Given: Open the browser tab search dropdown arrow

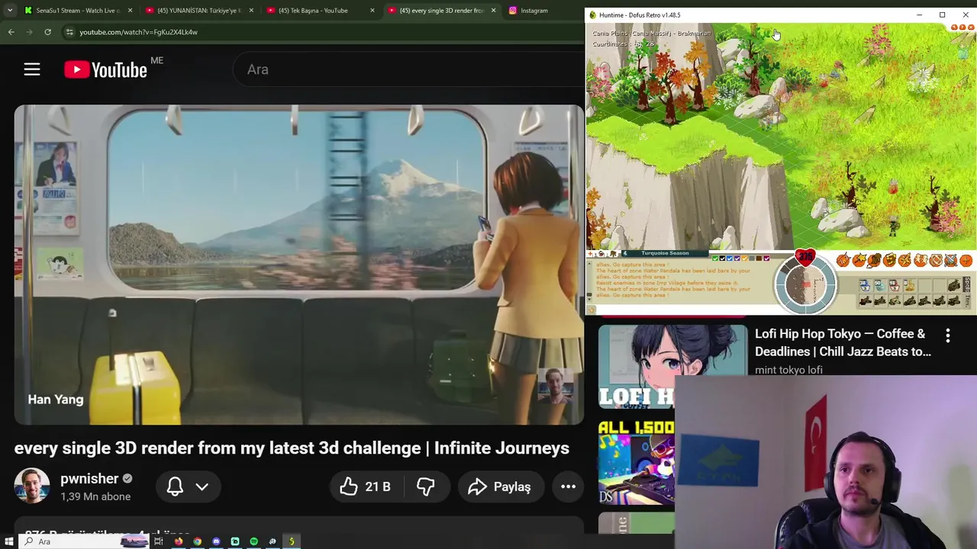Looking at the screenshot, I should click(x=9, y=11).
